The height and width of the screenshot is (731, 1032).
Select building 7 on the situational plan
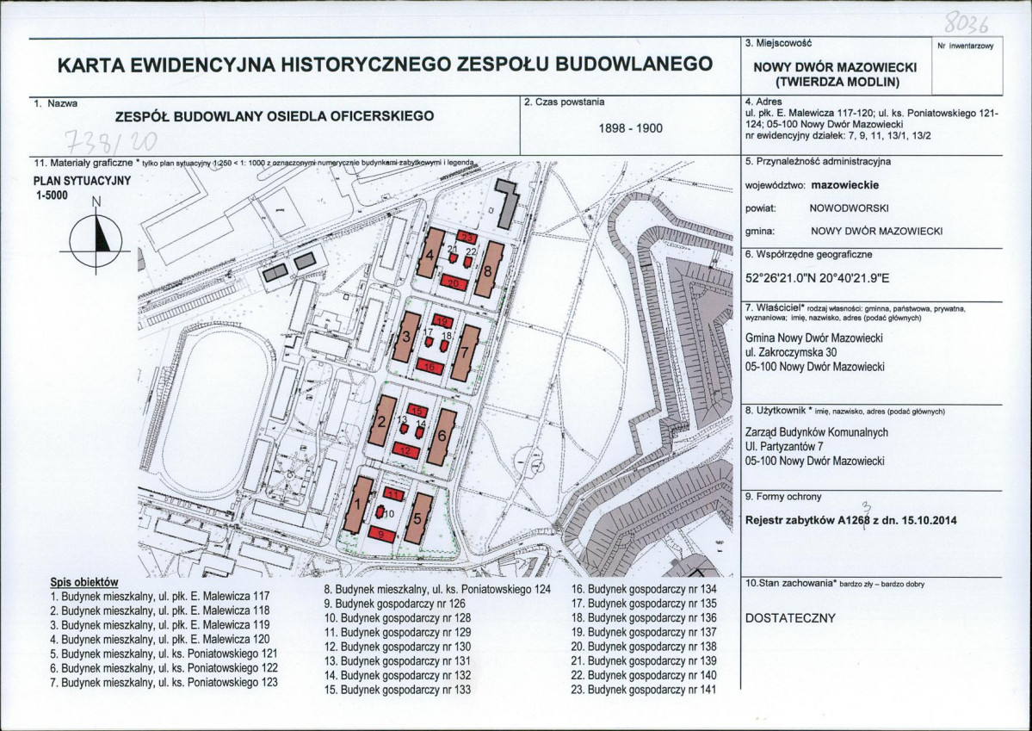pyautogui.click(x=467, y=351)
